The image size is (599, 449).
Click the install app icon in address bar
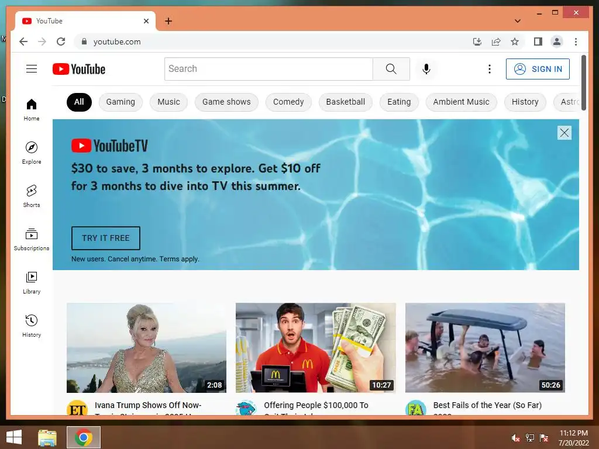[x=477, y=42]
